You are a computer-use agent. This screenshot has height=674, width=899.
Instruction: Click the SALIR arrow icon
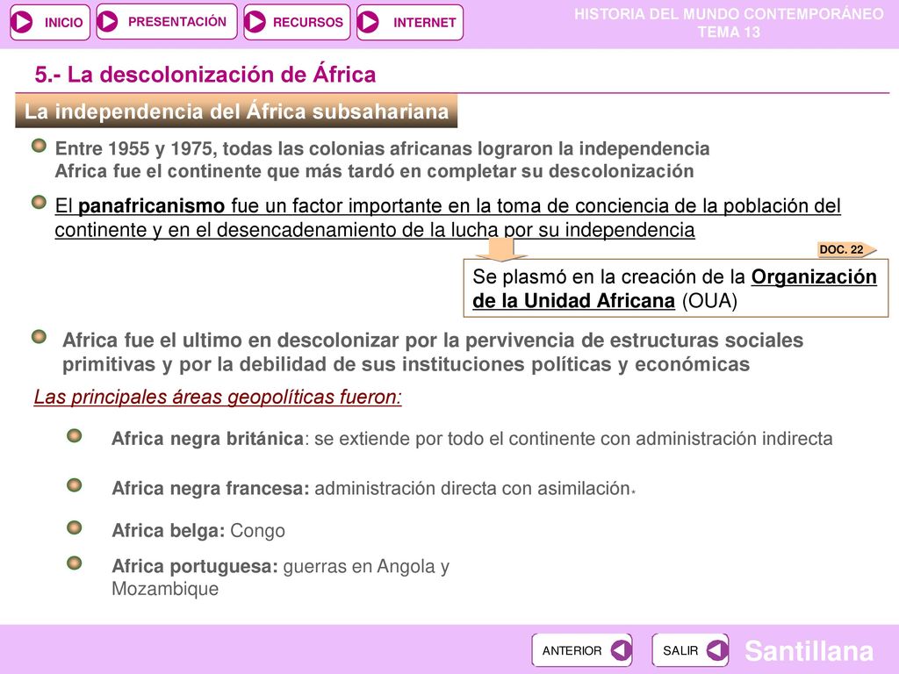[716, 650]
